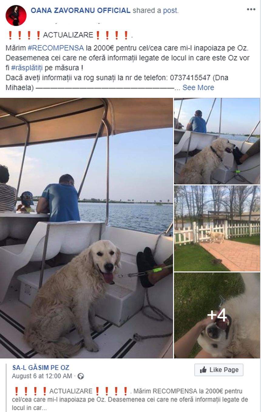Click the thumbs-up icon on Like Page

tap(203, 370)
